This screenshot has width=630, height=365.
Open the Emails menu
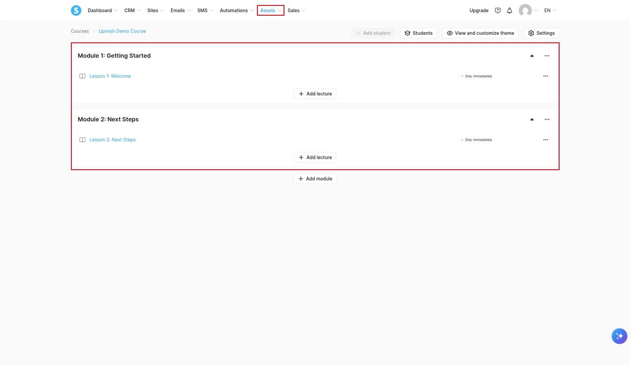click(181, 10)
